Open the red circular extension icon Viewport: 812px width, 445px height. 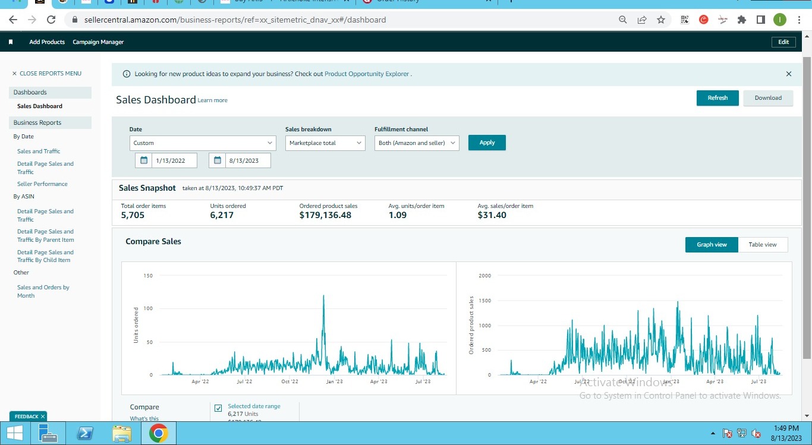[704, 20]
